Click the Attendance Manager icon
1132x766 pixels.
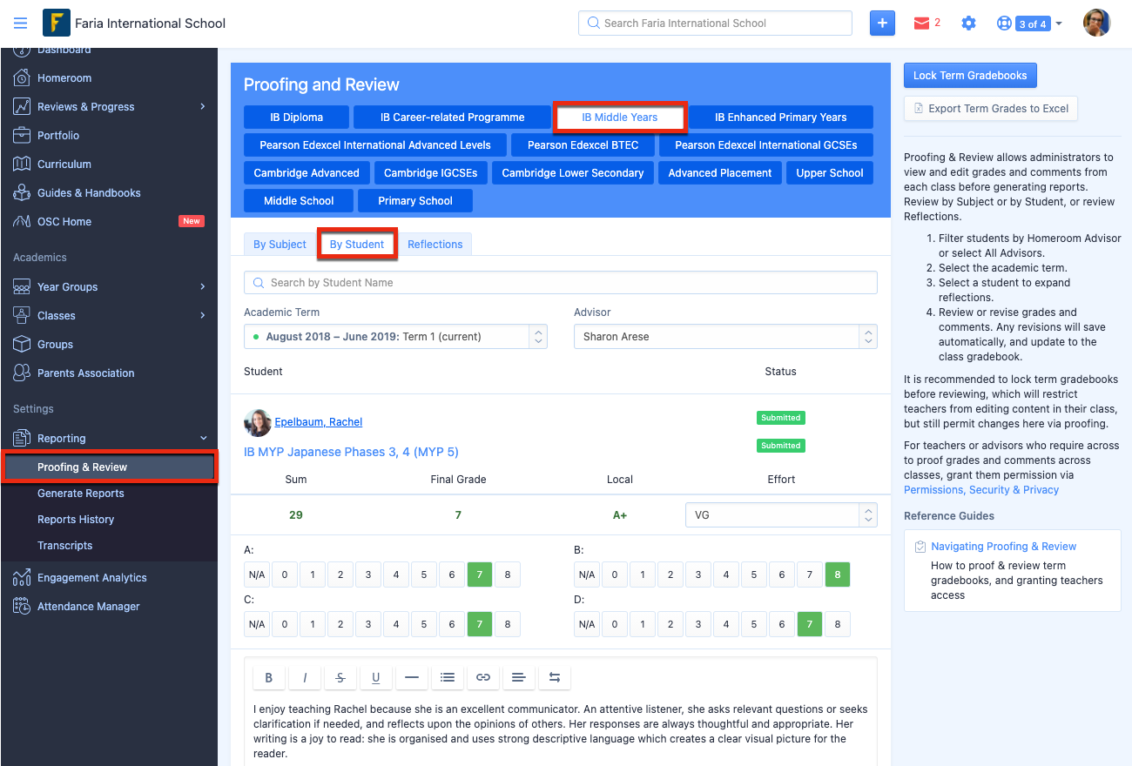(x=22, y=606)
